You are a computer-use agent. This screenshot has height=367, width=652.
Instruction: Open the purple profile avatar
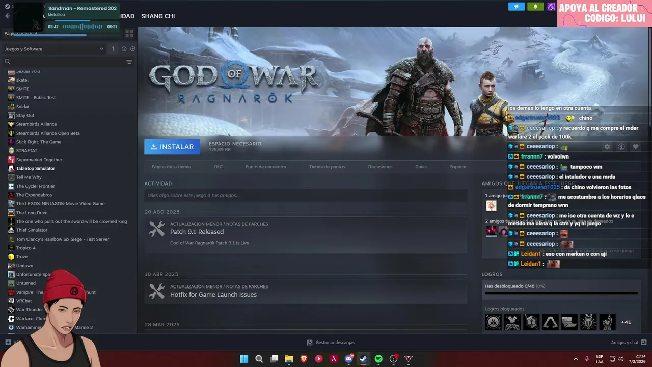click(x=551, y=7)
